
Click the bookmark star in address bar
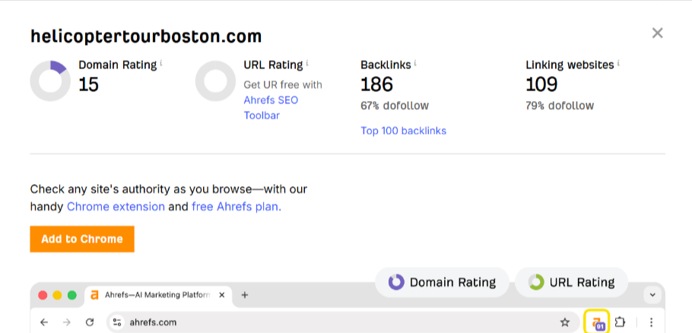(565, 322)
